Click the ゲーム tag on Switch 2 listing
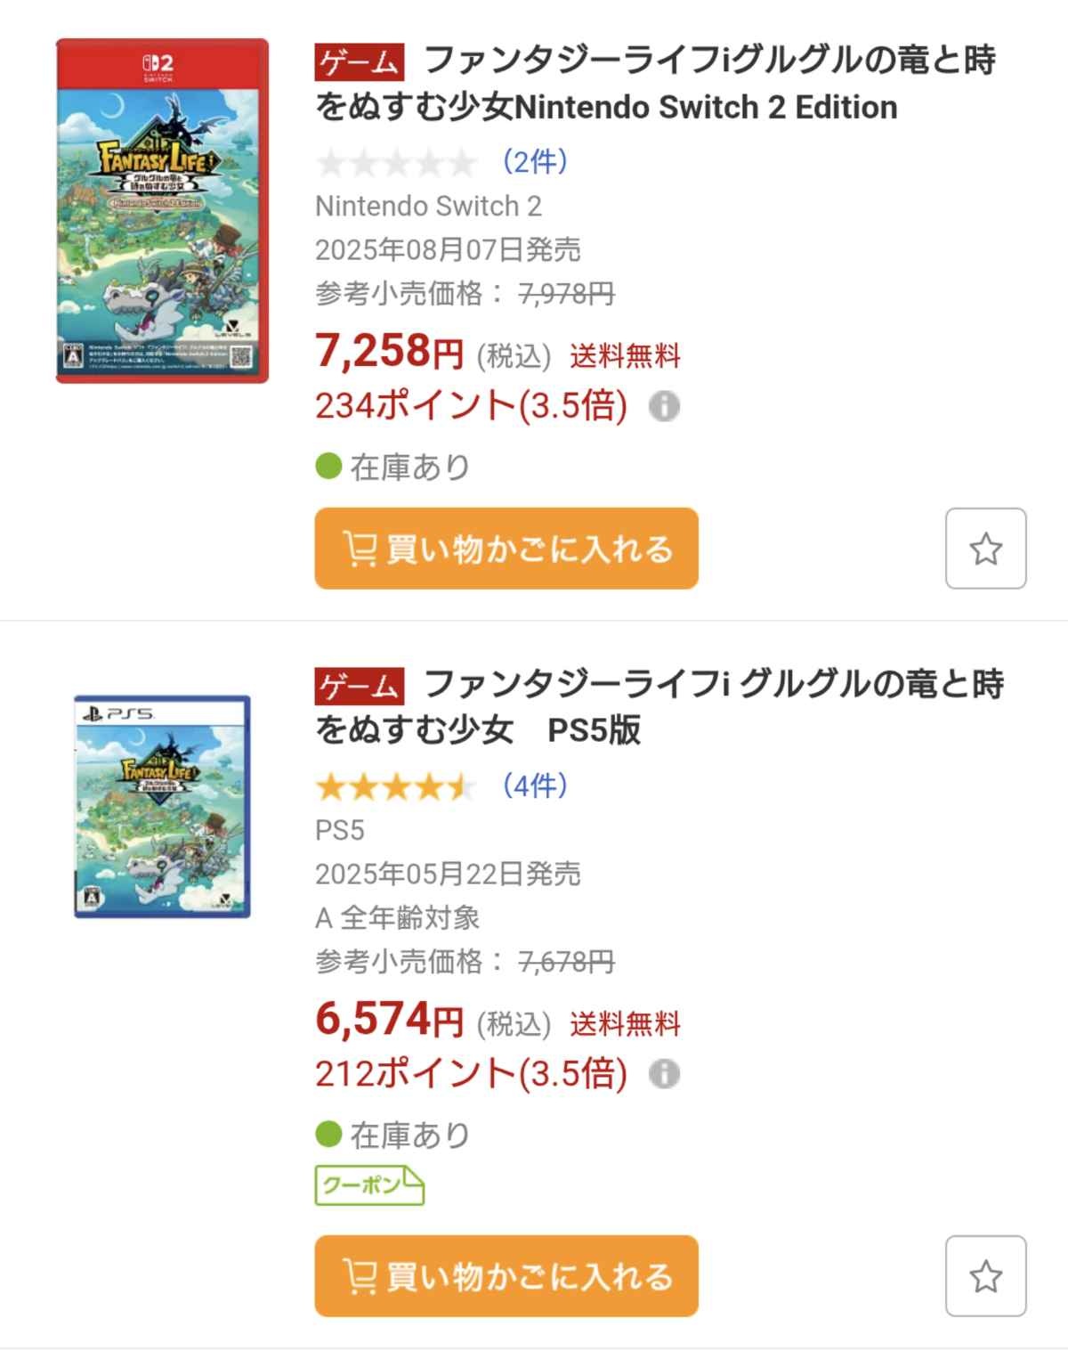 [360, 62]
